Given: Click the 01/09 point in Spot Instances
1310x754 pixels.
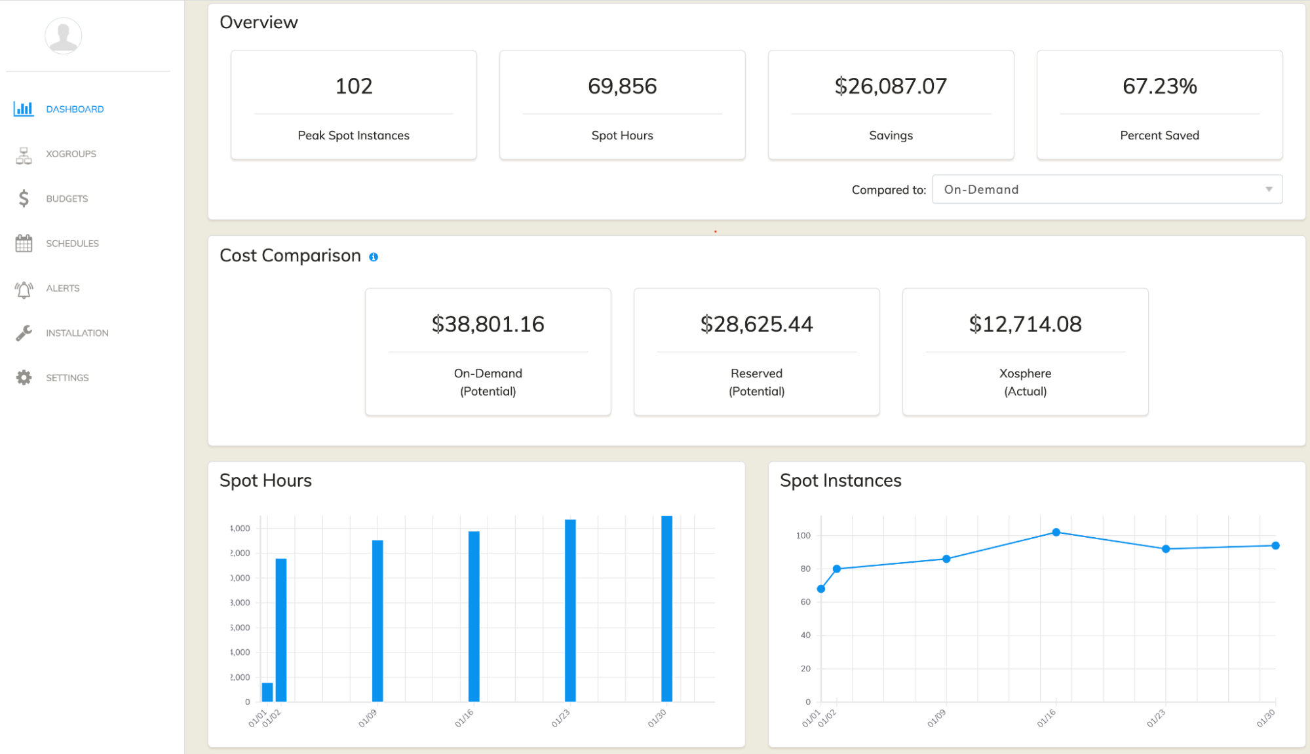Looking at the screenshot, I should (946, 559).
